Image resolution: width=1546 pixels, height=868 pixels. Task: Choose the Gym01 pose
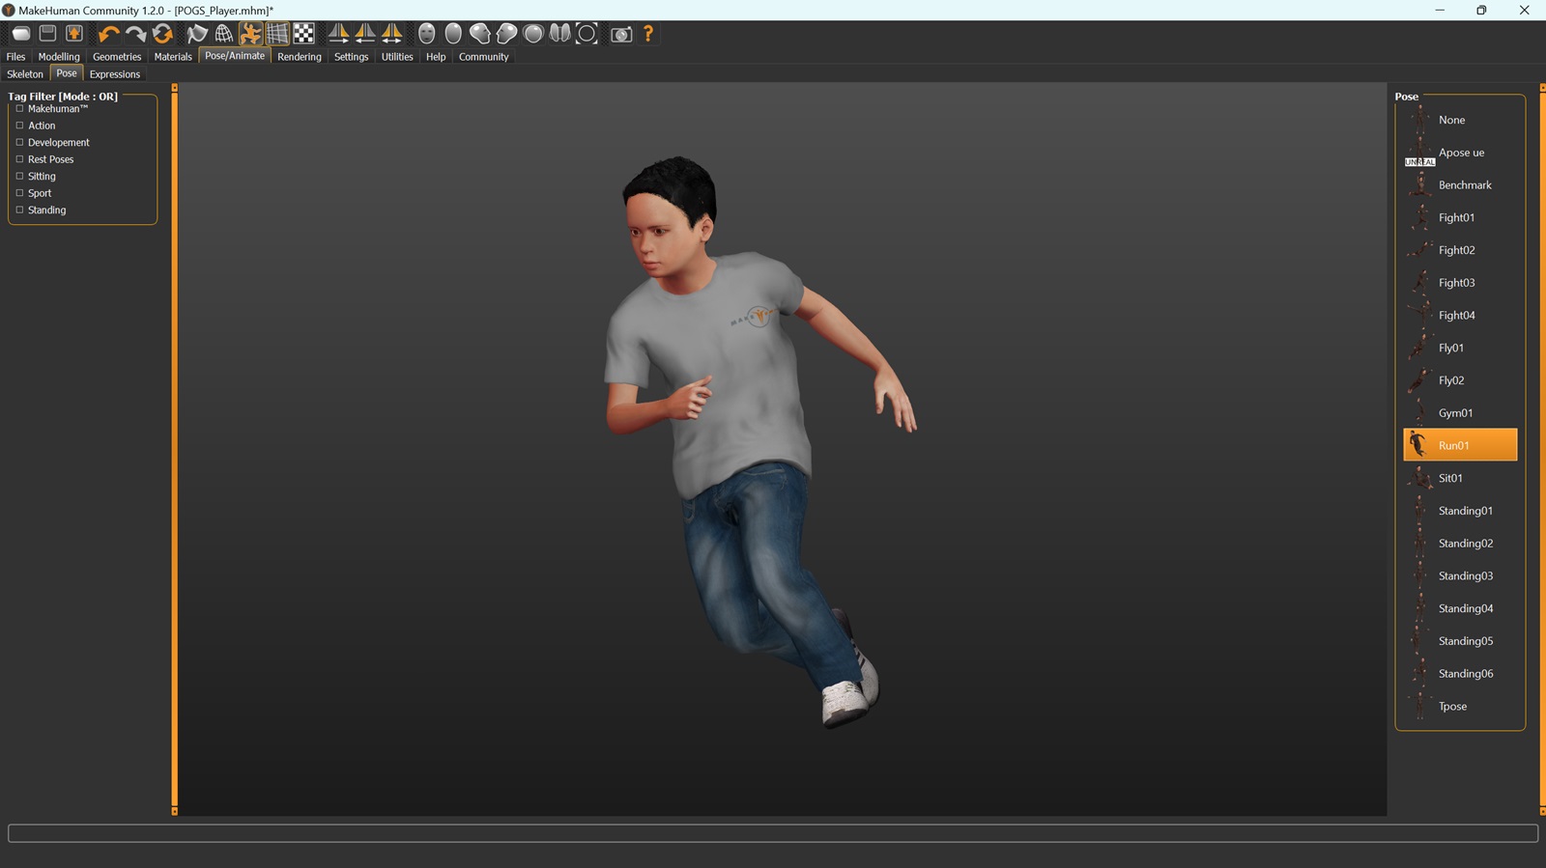click(x=1460, y=413)
